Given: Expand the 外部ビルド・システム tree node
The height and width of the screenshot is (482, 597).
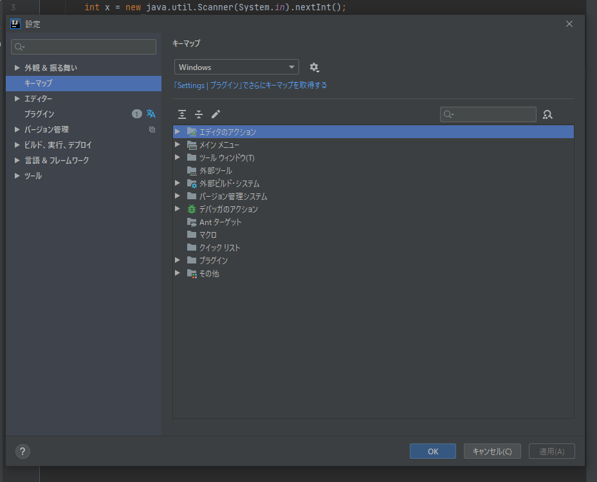Looking at the screenshot, I should [x=178, y=183].
